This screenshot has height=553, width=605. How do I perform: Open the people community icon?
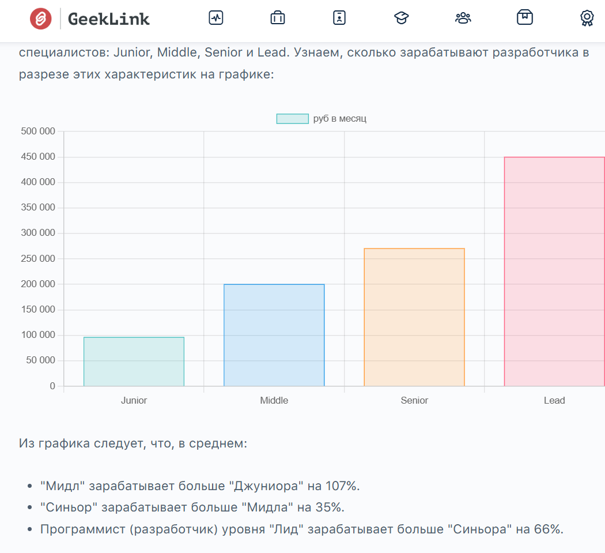[463, 18]
